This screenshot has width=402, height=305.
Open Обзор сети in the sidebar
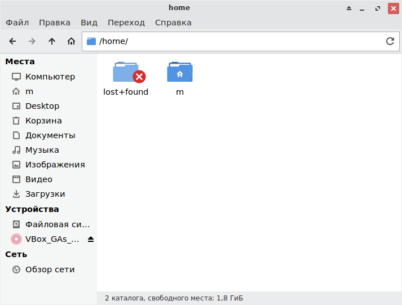[50, 269]
